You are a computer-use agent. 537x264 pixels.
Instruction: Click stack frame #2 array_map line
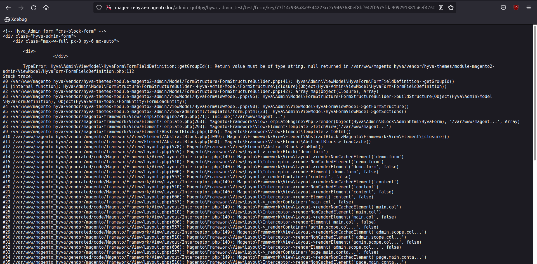point(190,92)
